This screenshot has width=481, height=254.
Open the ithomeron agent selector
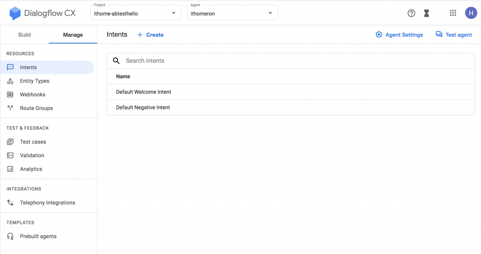point(233,13)
